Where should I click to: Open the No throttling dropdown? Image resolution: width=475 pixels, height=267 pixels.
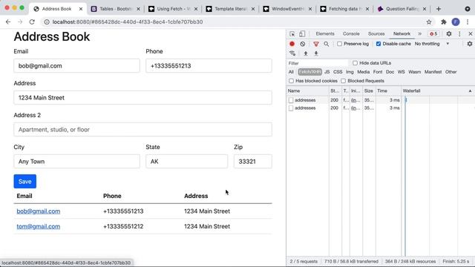coord(432,44)
